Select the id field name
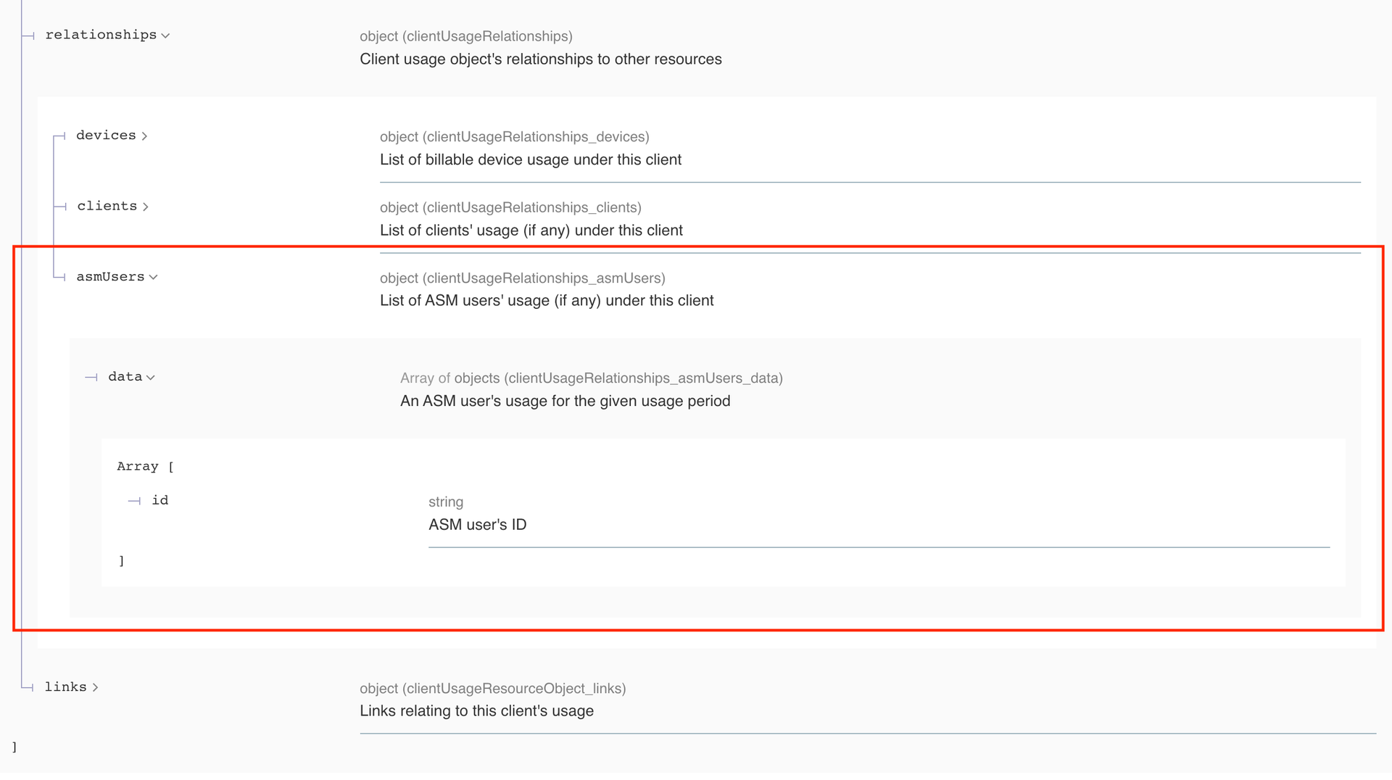This screenshot has height=780, width=1392. [160, 500]
